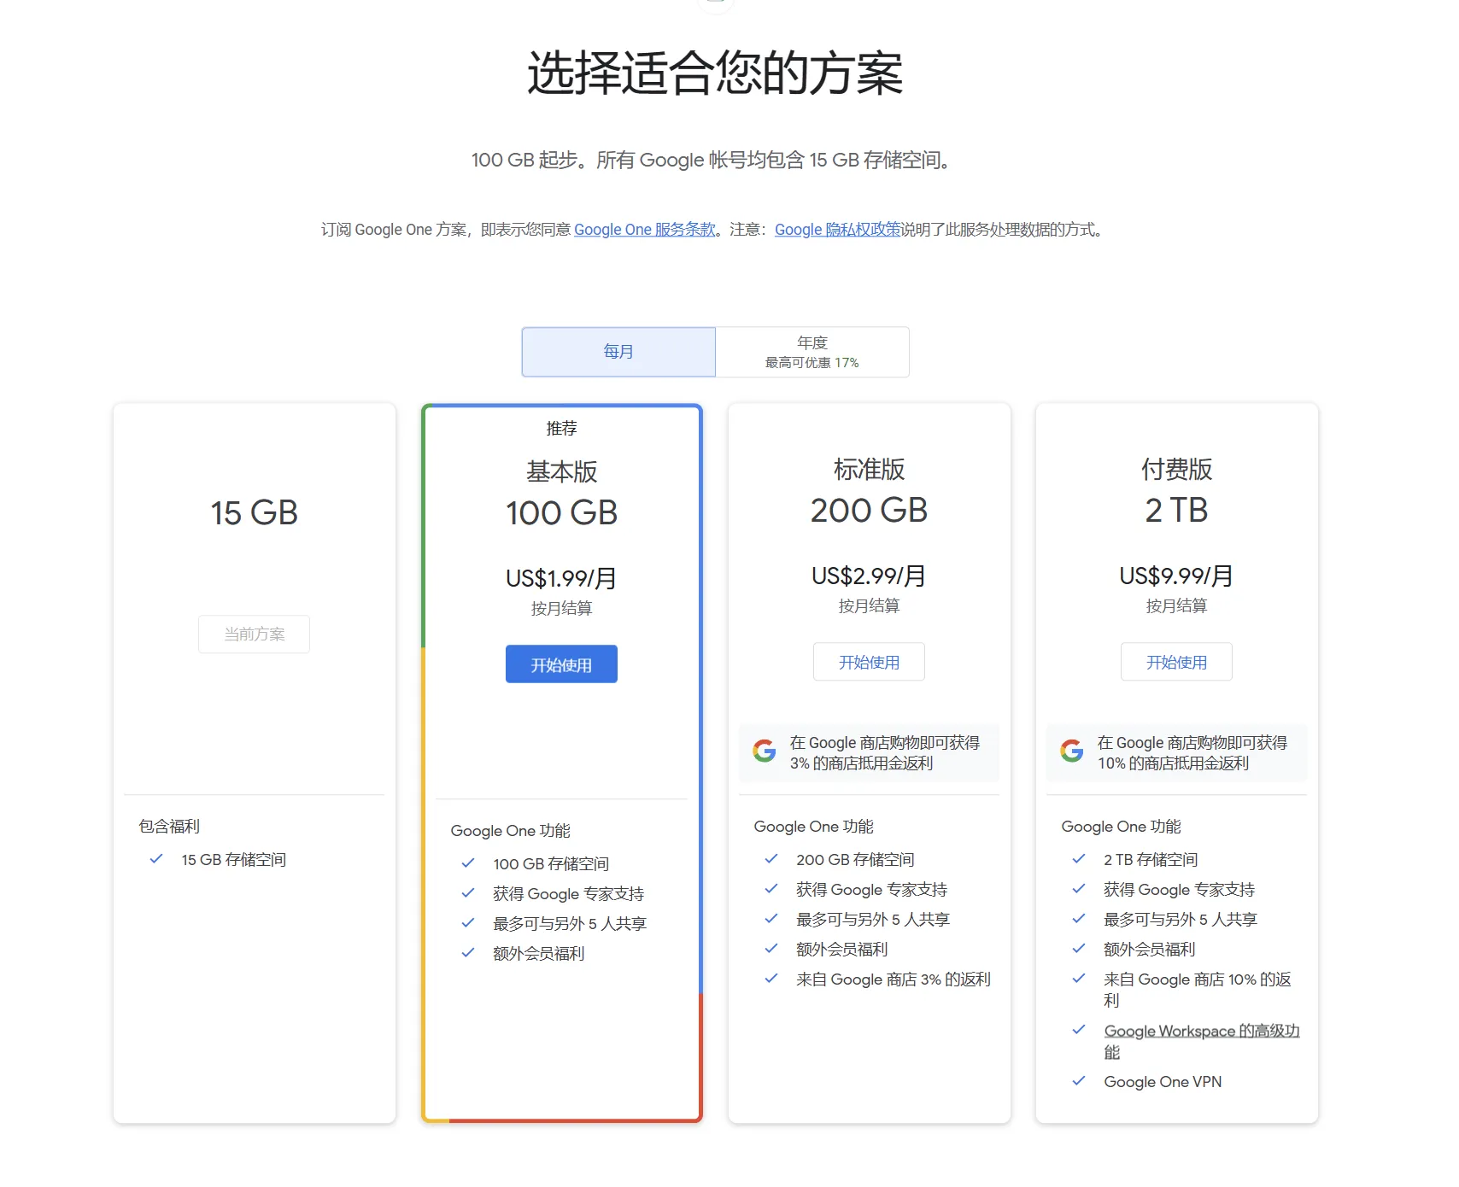Click checkmark beside 2 TB 存储空间
This screenshot has width=1459, height=1187.
point(1079,859)
